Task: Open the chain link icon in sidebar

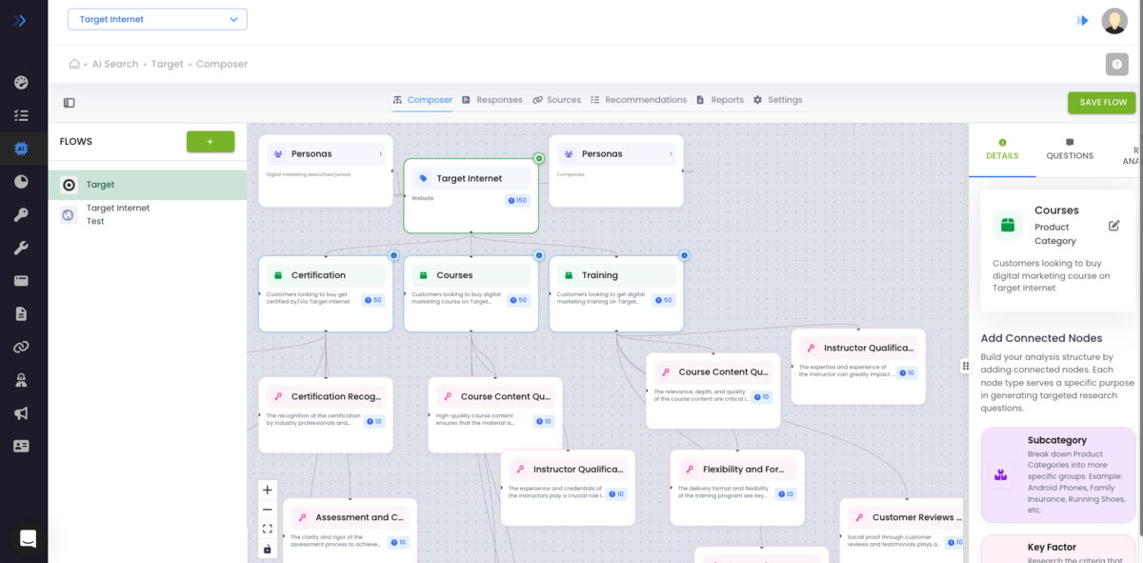Action: (21, 347)
